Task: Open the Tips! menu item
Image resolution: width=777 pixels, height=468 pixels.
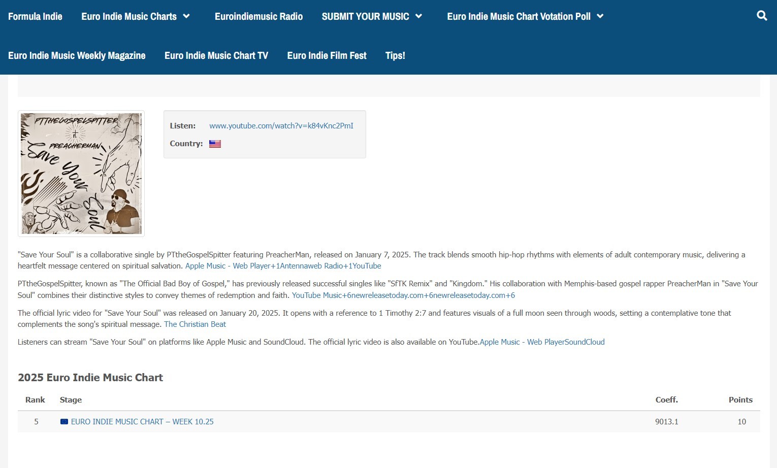Action: point(395,55)
